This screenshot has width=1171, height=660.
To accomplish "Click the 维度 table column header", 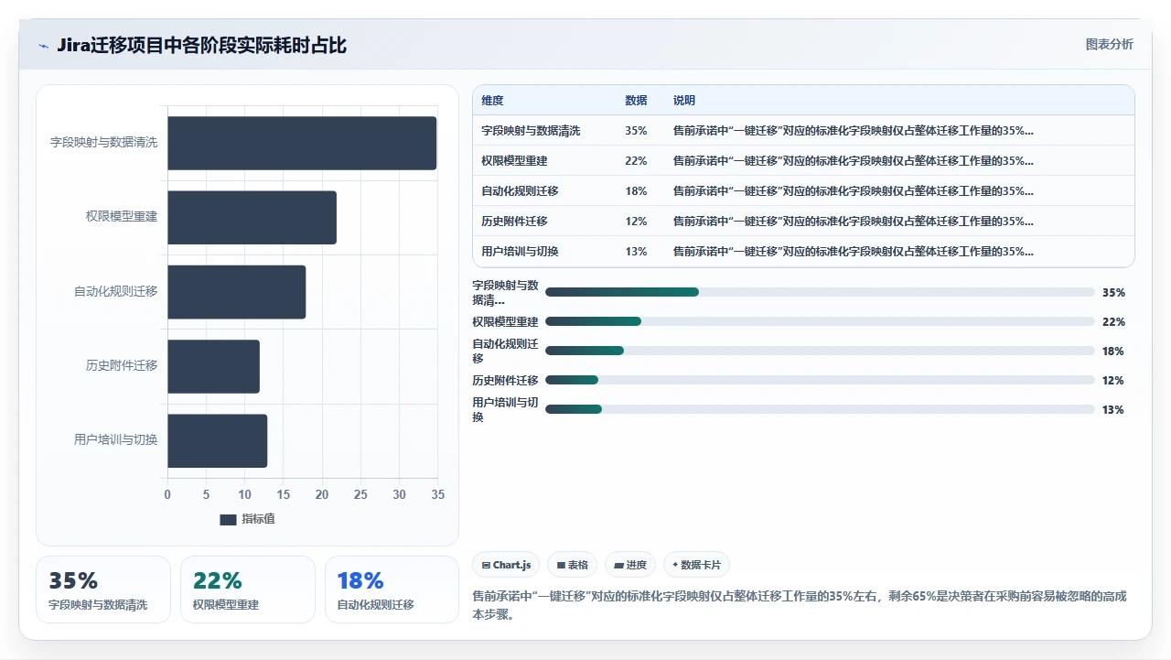I will 492,101.
